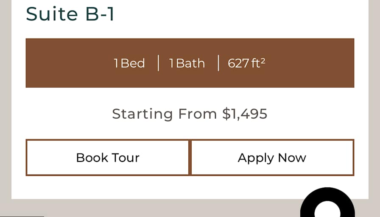The width and height of the screenshot is (380, 217).
Task: Click the Starting From $1,495 price text
Action: pos(190,114)
